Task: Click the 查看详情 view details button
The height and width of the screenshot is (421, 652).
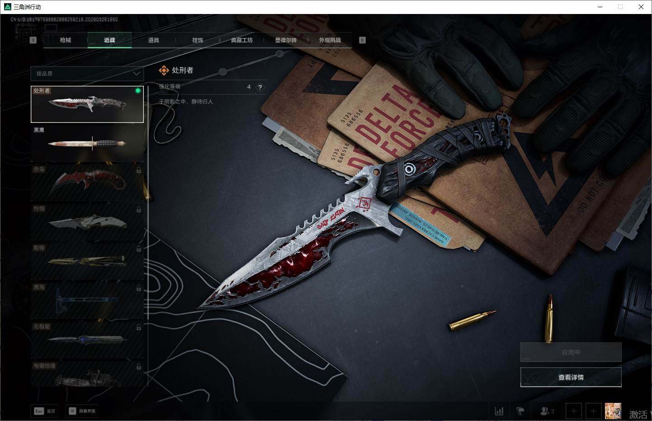Action: [x=571, y=377]
